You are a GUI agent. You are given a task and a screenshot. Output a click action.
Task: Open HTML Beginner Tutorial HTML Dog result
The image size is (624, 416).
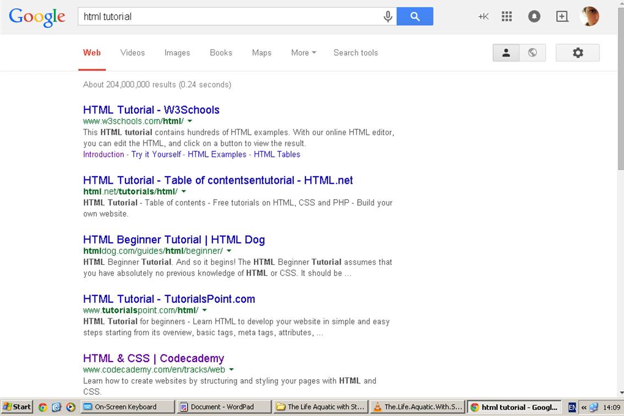click(x=174, y=240)
